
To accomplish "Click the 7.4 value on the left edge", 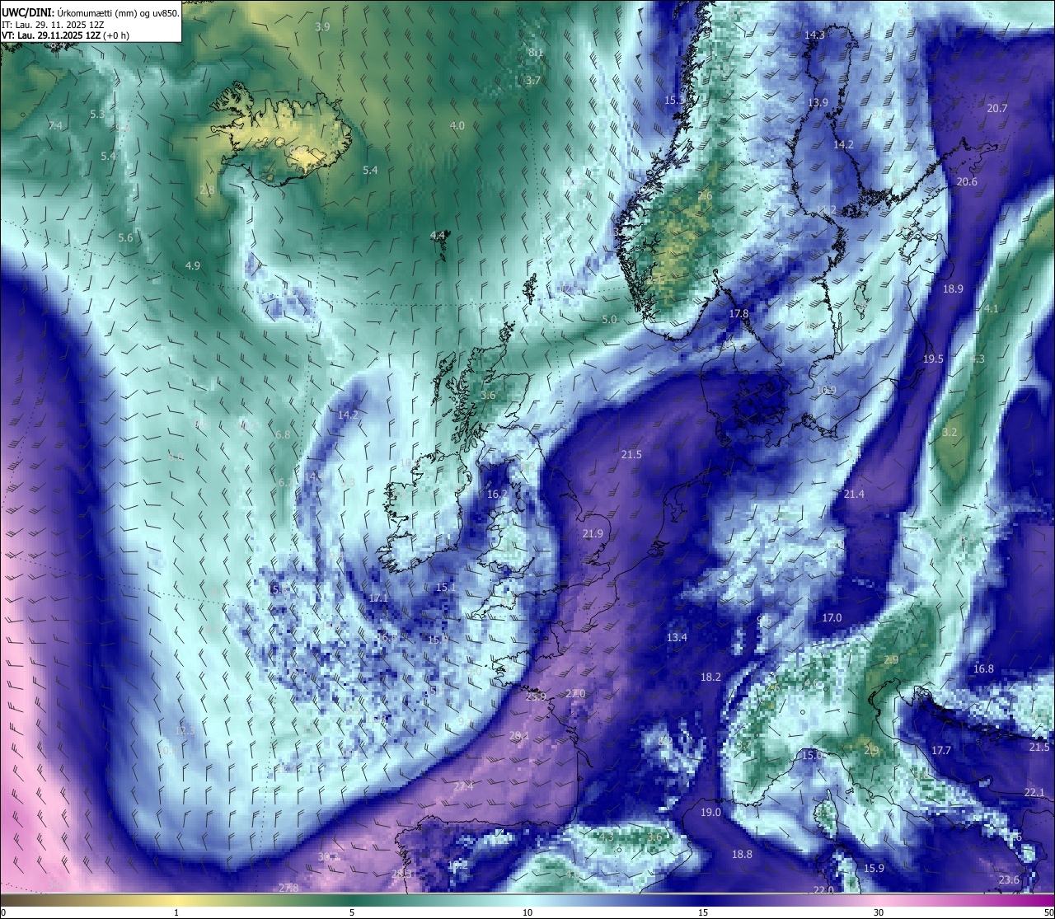I will point(55,125).
